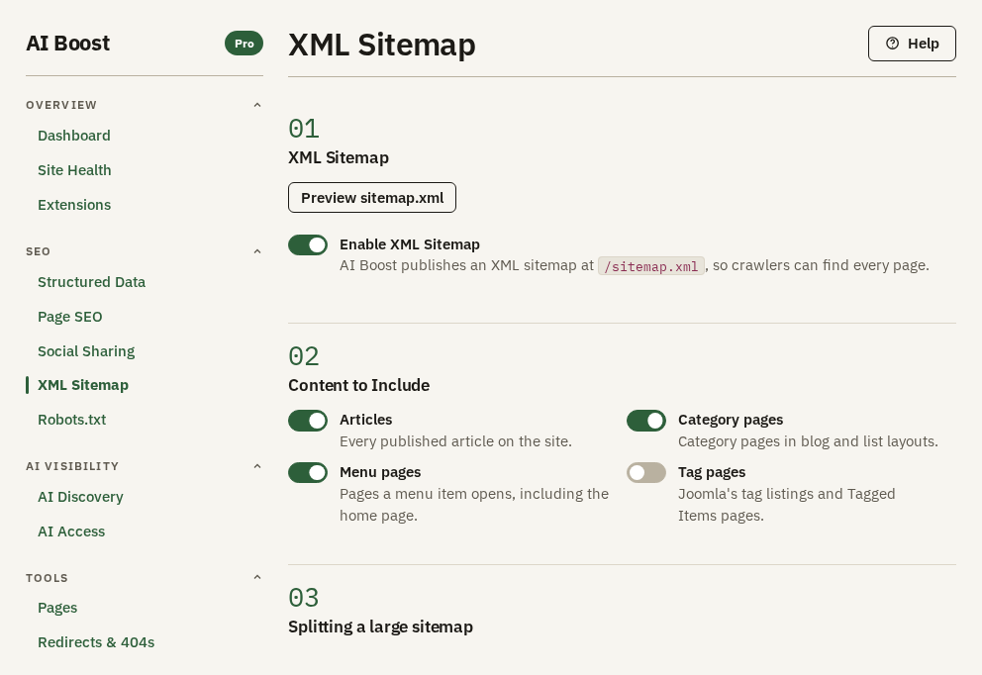Click section number 01
This screenshot has height=675, width=982.
[x=304, y=129]
